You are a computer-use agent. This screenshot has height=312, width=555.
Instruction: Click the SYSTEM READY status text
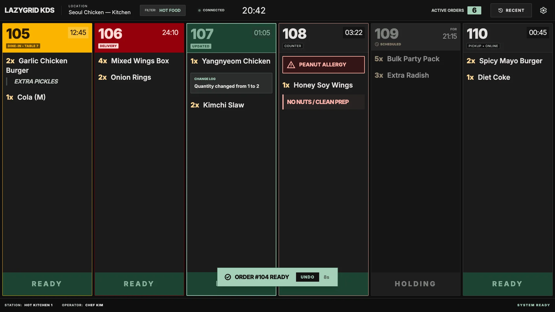click(x=534, y=305)
